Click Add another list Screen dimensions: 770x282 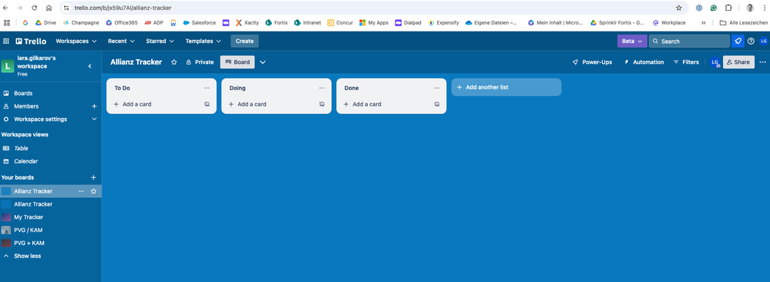pyautogui.click(x=506, y=87)
